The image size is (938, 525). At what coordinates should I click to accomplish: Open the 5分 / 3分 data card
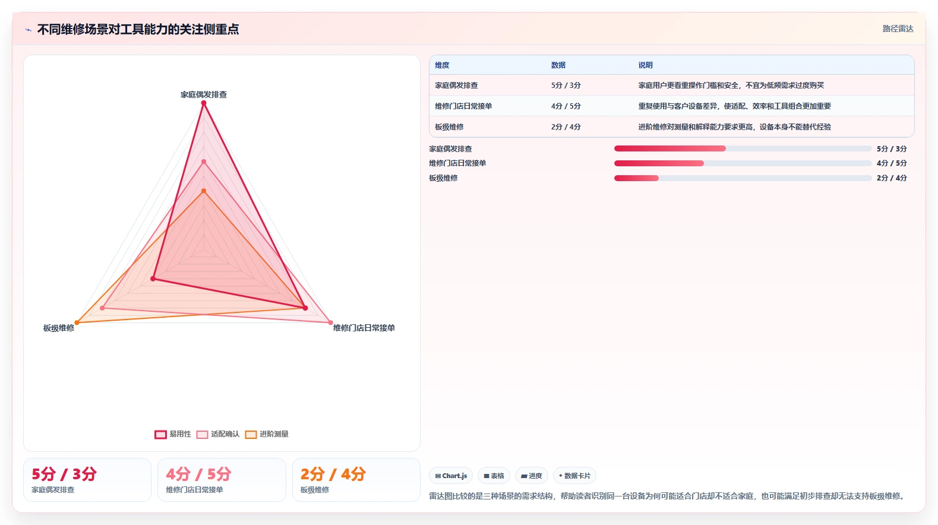(87, 480)
